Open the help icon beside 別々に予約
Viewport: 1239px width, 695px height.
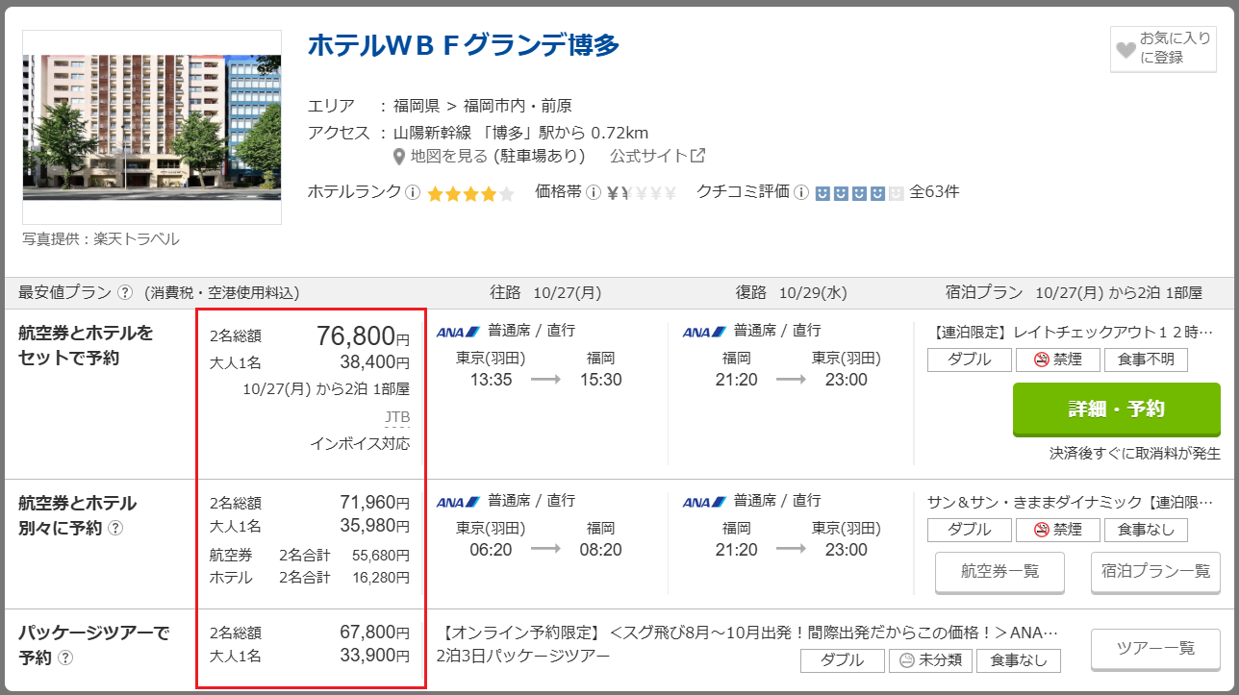point(115,528)
